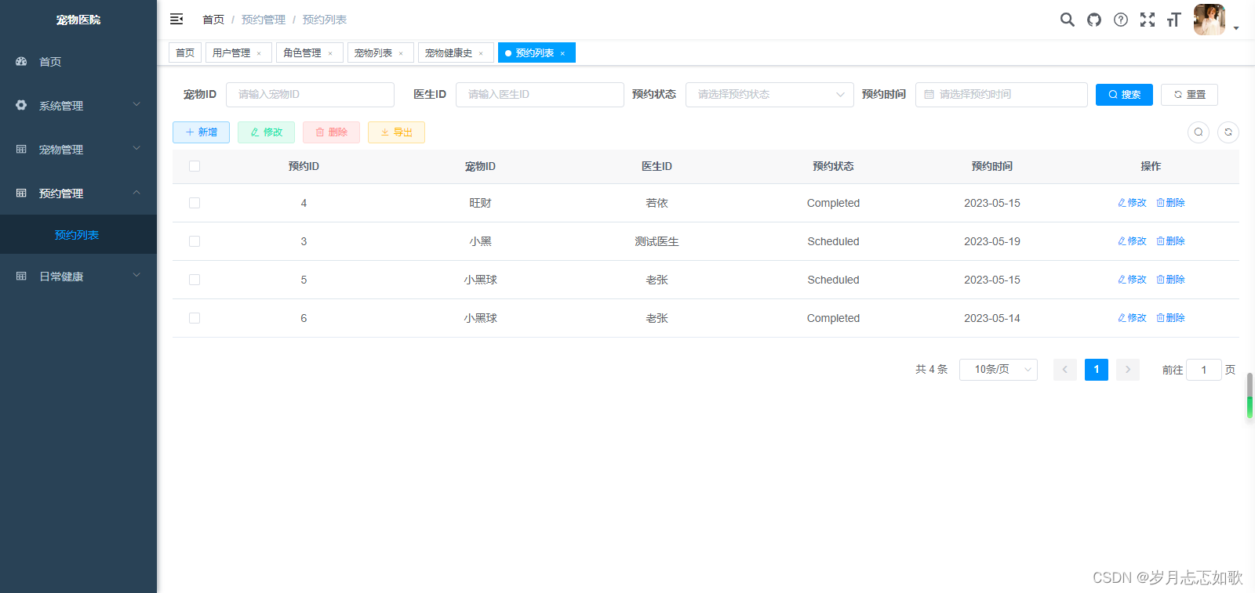
Task: Close the 用户管理 tab
Action: click(x=259, y=53)
